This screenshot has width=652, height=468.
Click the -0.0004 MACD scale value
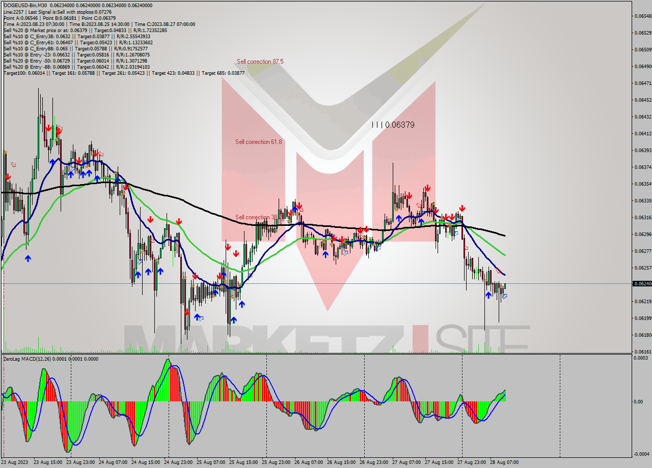click(640, 454)
